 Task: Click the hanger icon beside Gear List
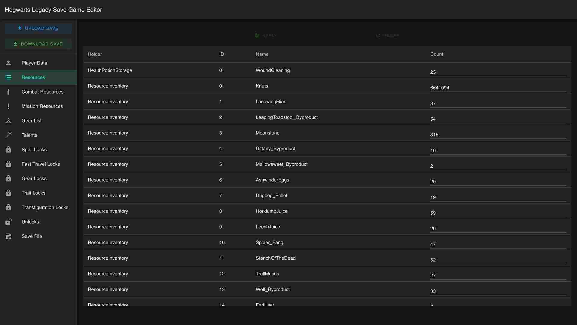point(8,121)
